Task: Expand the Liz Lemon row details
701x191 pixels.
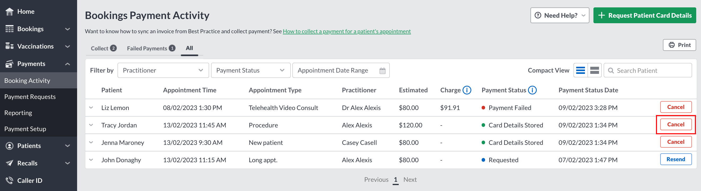Action: coord(91,108)
